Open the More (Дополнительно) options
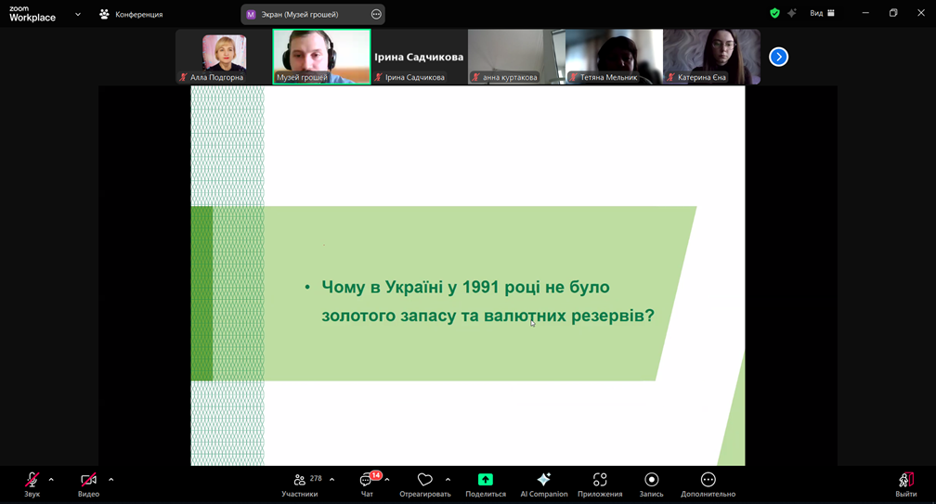 (708, 484)
